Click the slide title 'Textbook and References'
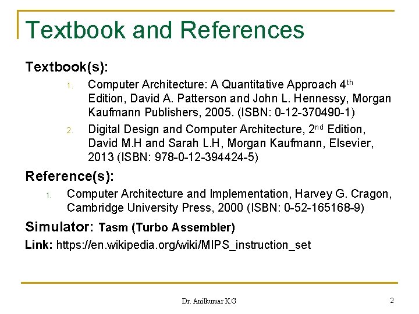 (165, 30)
